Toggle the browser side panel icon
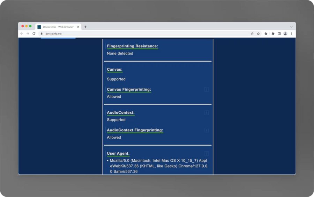314x197 pixels. tap(279, 34)
